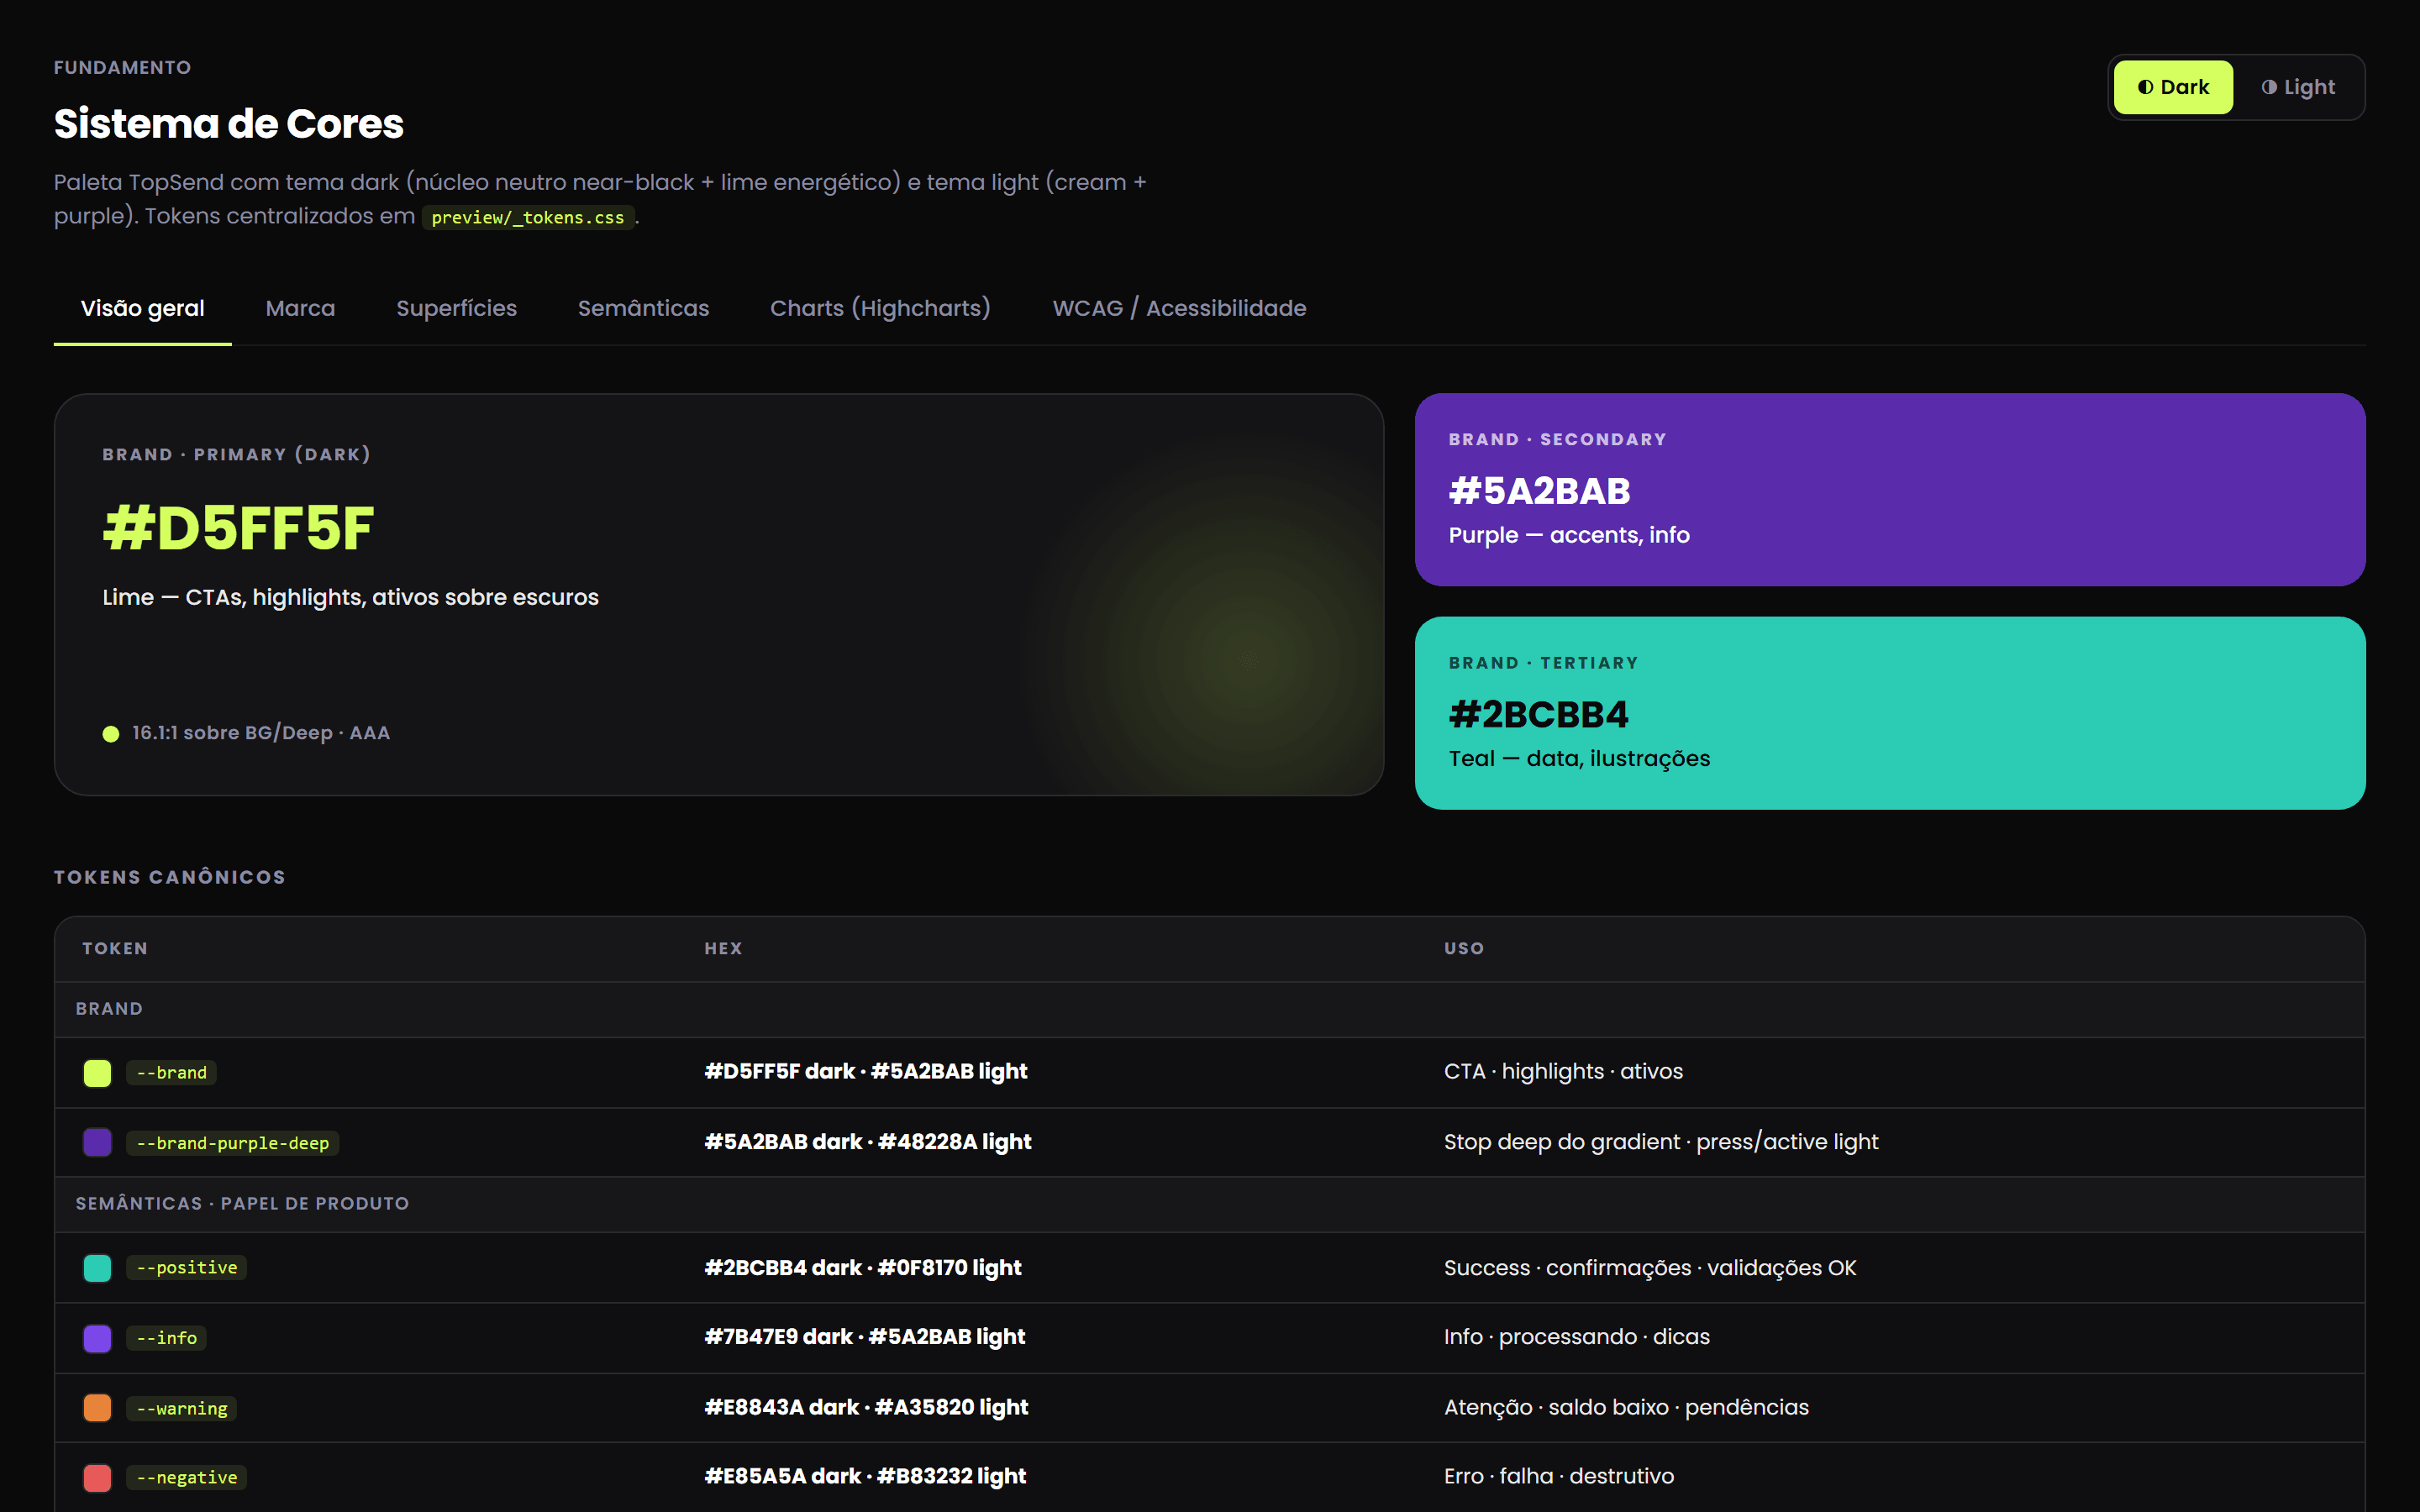2420x1512 pixels.
Task: Click the --positive token label
Action: tap(187, 1268)
